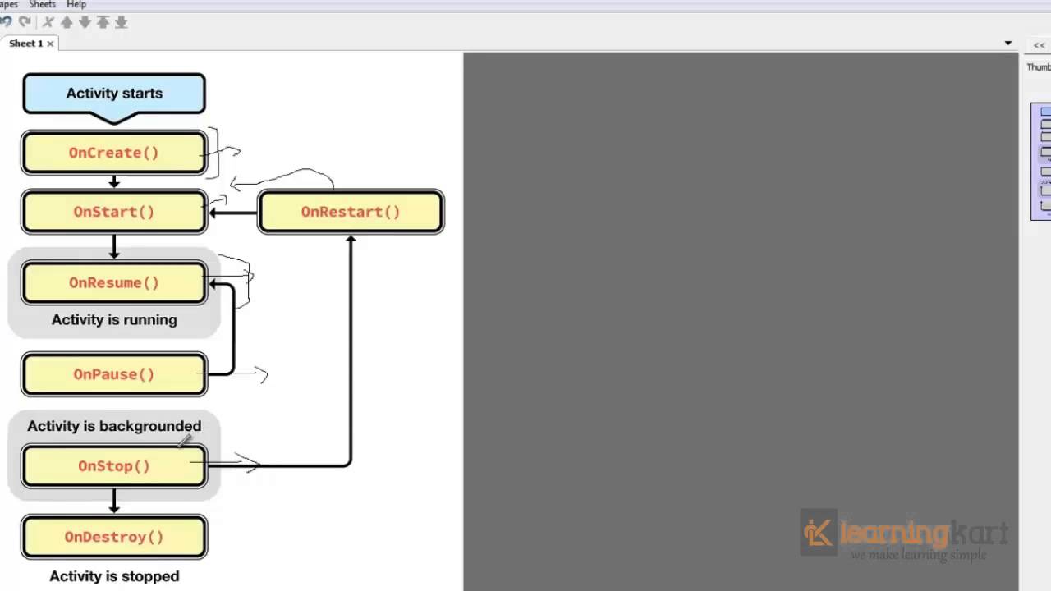1051x591 pixels.
Task: Click the diagram thumbnail preview
Action: point(1041,162)
